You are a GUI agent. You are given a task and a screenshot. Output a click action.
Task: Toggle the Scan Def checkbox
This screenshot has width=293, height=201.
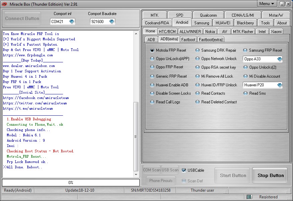coord(184,181)
